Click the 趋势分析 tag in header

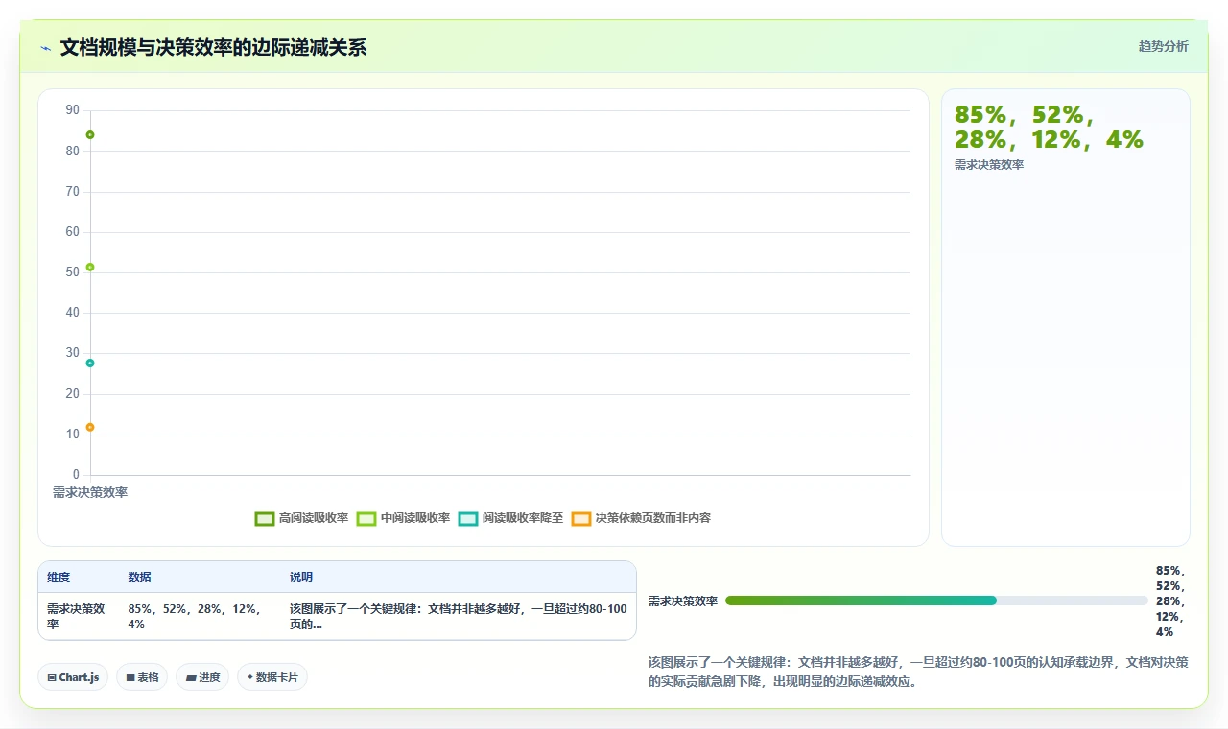coord(1163,46)
